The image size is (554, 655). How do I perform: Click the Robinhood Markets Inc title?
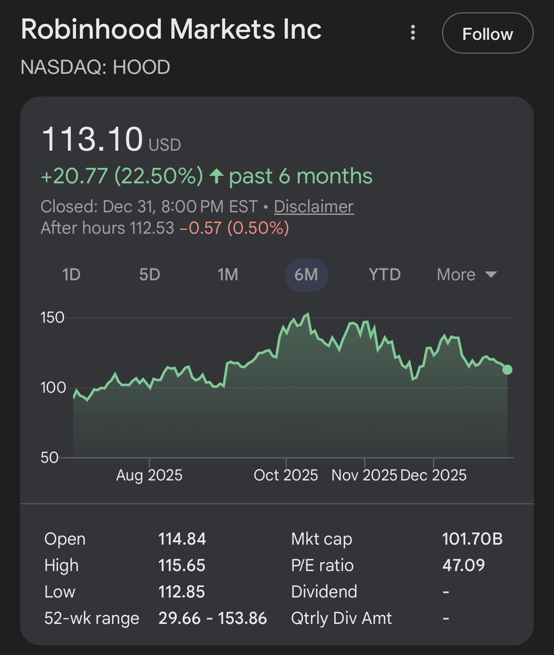[x=171, y=29]
